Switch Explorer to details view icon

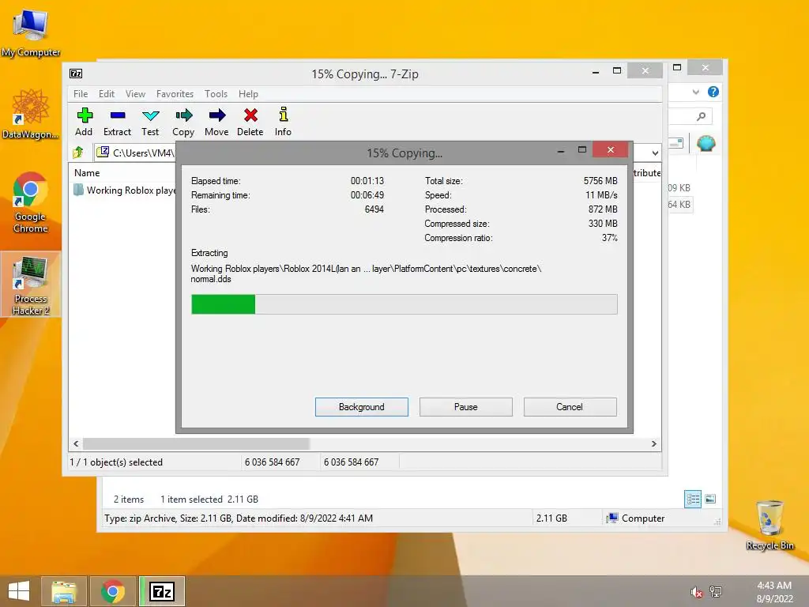pyautogui.click(x=693, y=499)
